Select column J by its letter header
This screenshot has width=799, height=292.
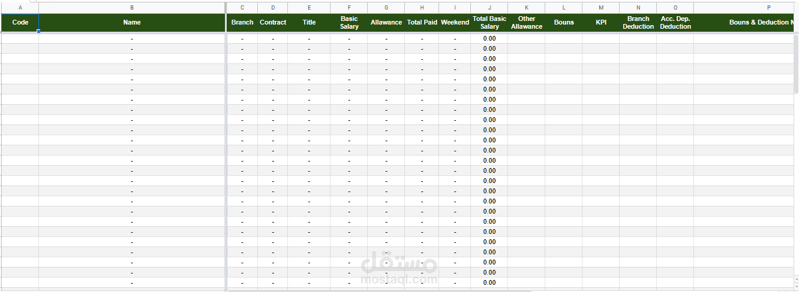[489, 8]
